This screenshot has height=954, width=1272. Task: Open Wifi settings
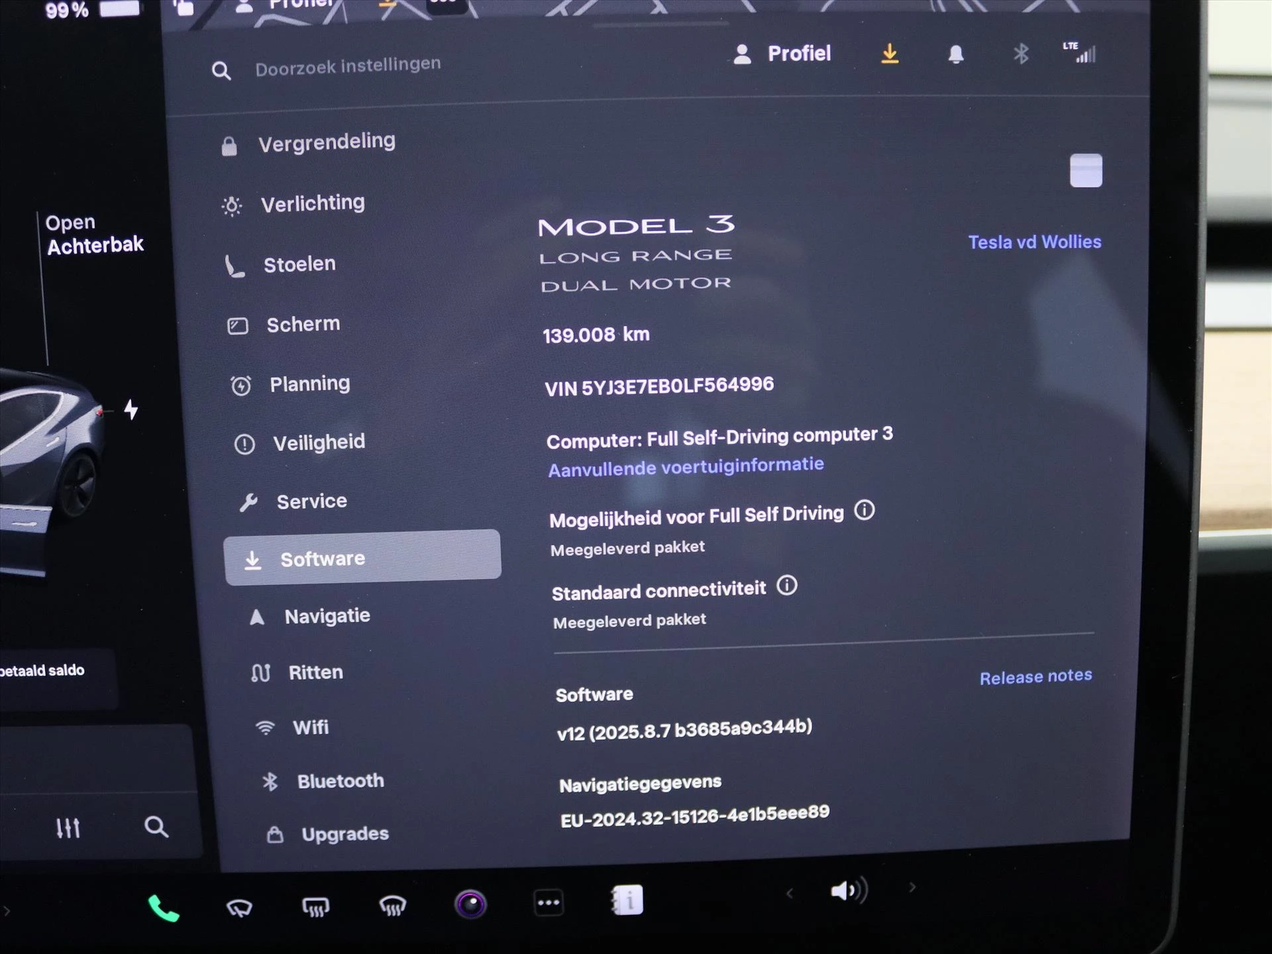[x=292, y=727]
